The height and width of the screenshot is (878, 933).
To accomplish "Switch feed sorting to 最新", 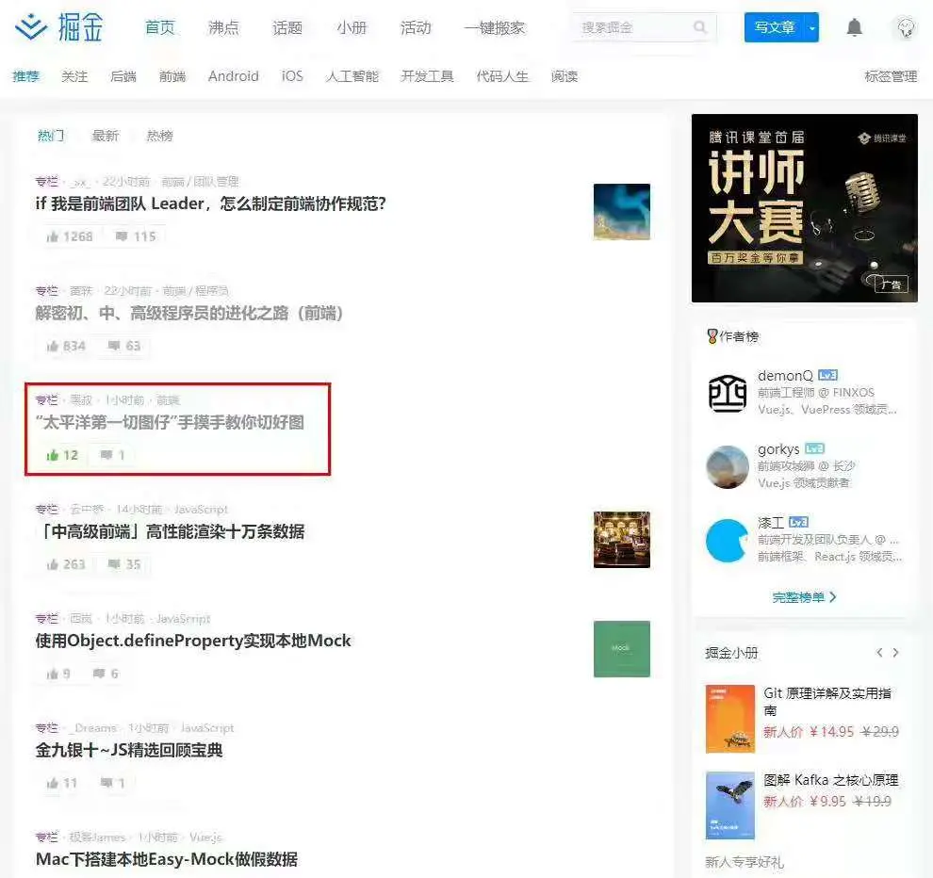I will pos(106,136).
